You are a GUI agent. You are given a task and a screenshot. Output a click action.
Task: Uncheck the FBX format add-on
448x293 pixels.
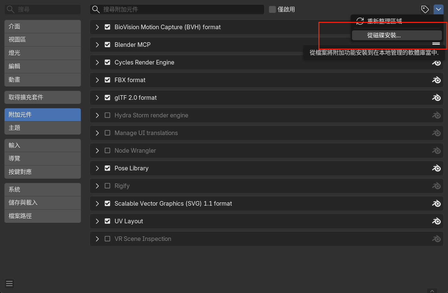click(x=107, y=80)
